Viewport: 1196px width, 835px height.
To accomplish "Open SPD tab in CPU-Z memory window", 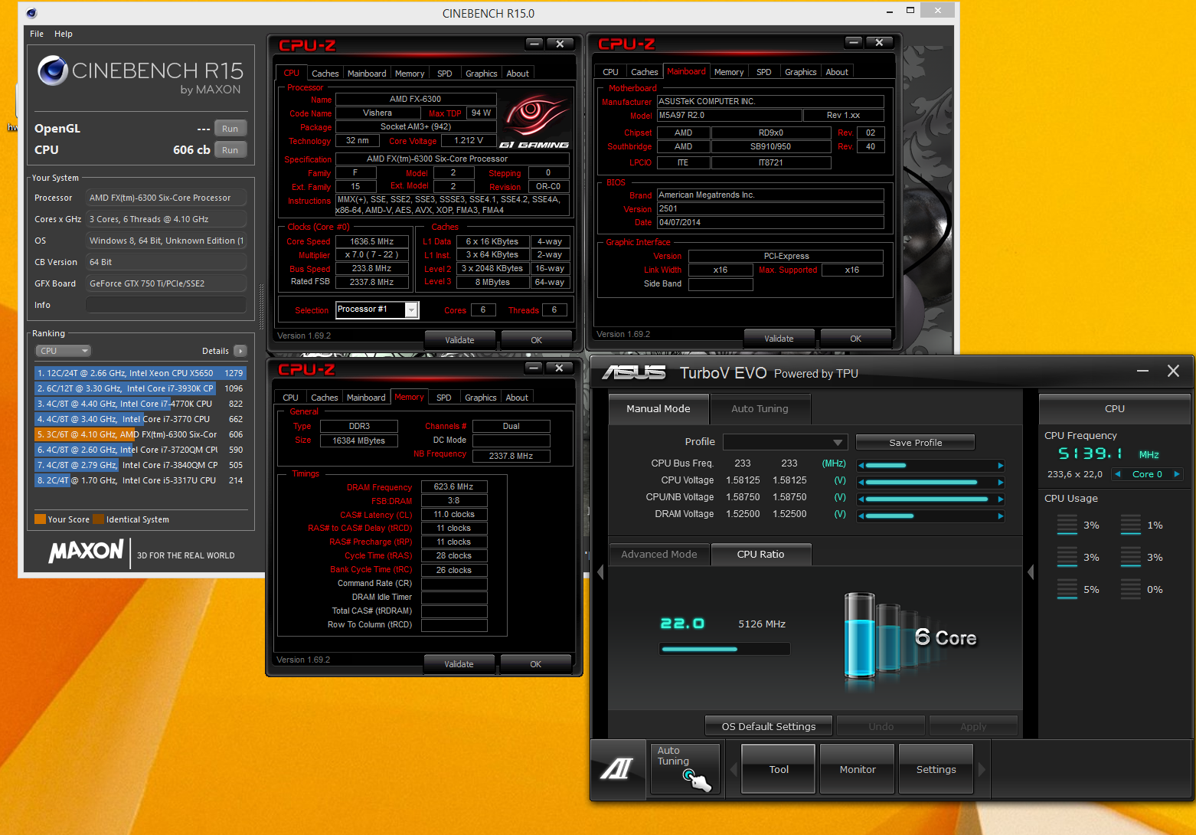I will coord(444,398).
